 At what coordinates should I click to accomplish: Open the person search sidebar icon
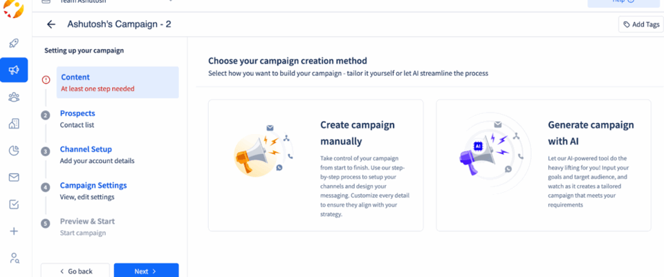(x=15, y=258)
